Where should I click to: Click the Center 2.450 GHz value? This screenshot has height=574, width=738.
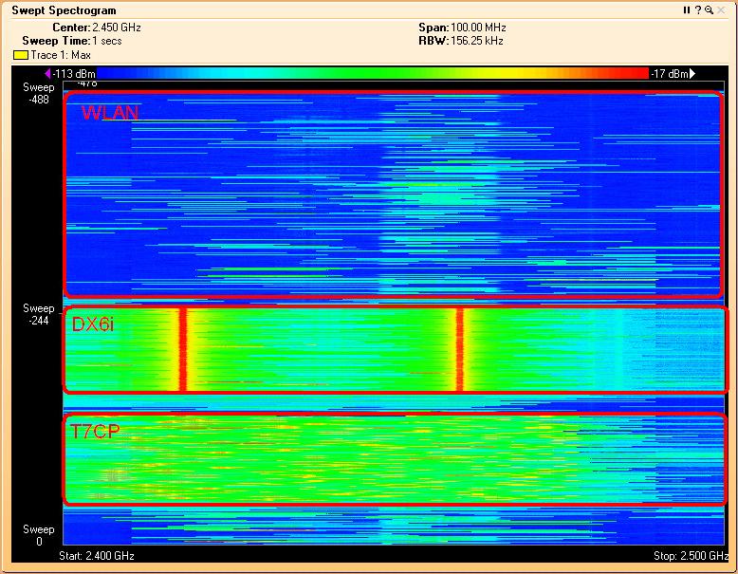tap(117, 28)
